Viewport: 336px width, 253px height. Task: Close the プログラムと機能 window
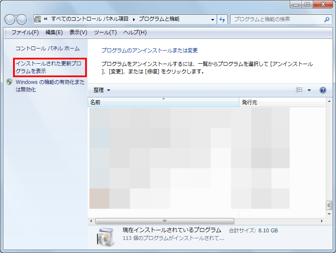(323, 5)
